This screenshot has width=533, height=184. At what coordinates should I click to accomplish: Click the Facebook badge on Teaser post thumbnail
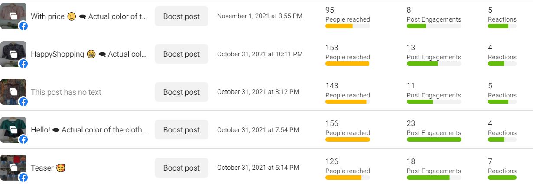(23, 177)
